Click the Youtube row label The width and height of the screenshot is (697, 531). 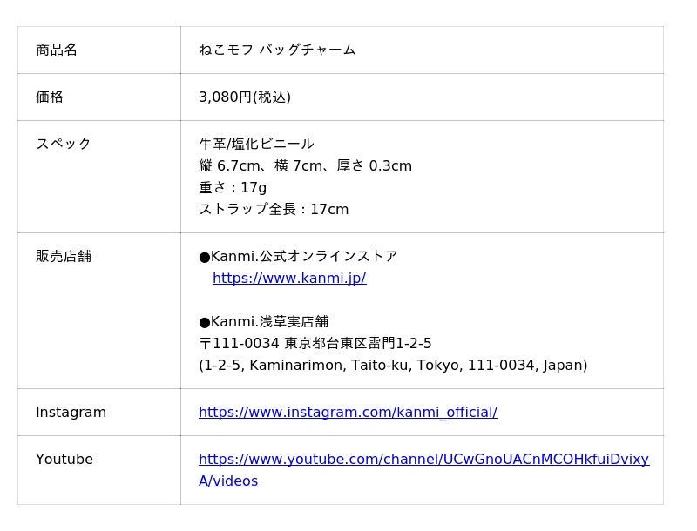tap(64, 460)
